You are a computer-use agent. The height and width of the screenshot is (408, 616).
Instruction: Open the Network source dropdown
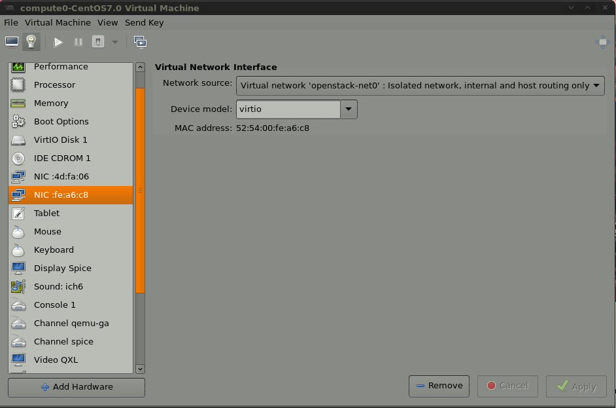pos(420,86)
